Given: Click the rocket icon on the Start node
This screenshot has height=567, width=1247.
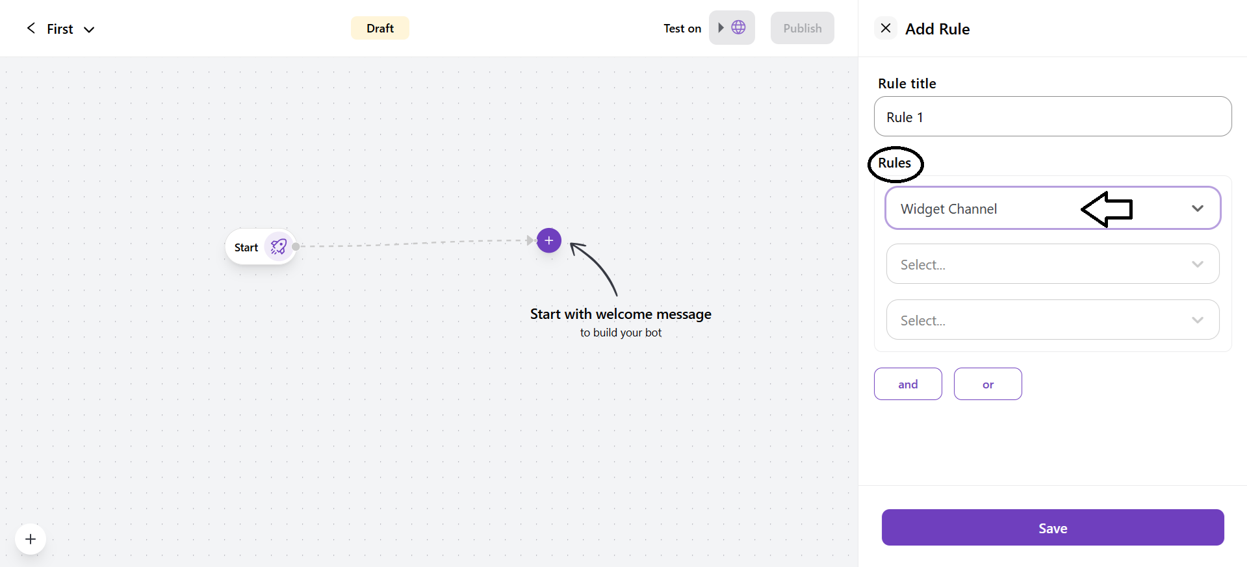Looking at the screenshot, I should (x=278, y=247).
